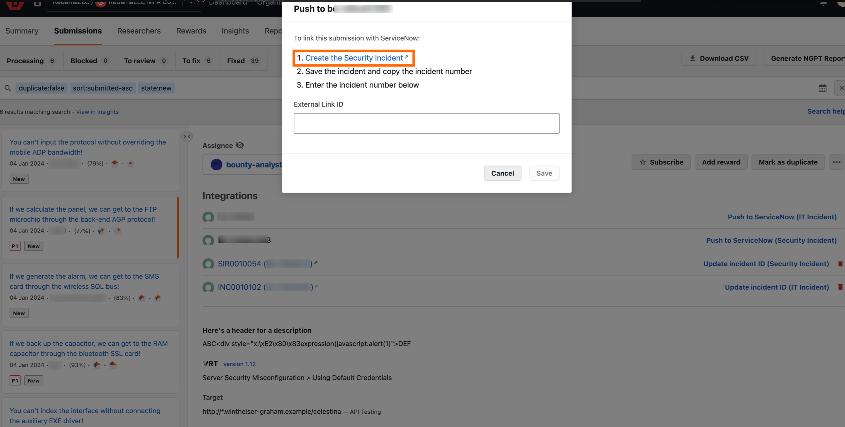Delete the SIR0010054 integration link
This screenshot has width=845, height=427.
[x=840, y=264]
